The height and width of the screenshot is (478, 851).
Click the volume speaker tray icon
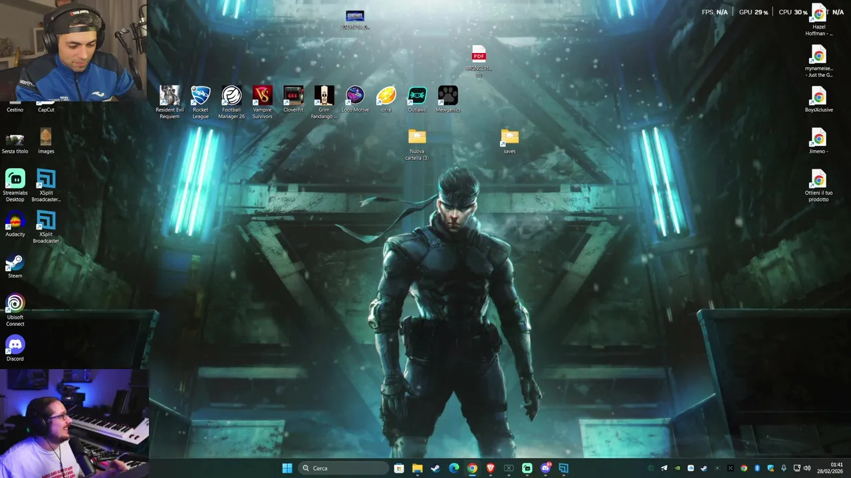click(807, 468)
